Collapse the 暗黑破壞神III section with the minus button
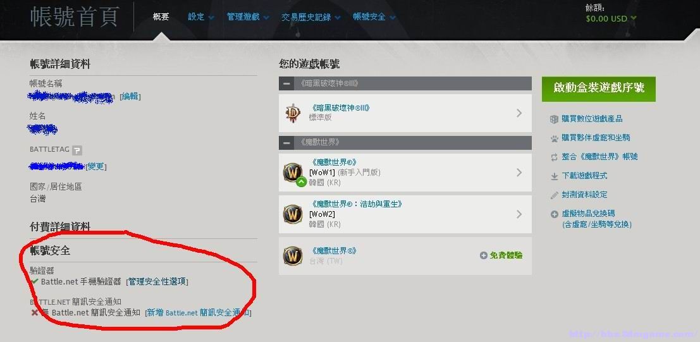This screenshot has width=700, height=342. click(286, 83)
